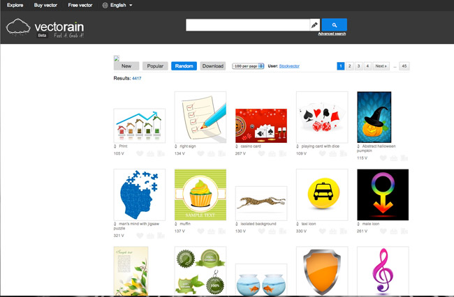Add muffin vector to basket

(x=211, y=231)
